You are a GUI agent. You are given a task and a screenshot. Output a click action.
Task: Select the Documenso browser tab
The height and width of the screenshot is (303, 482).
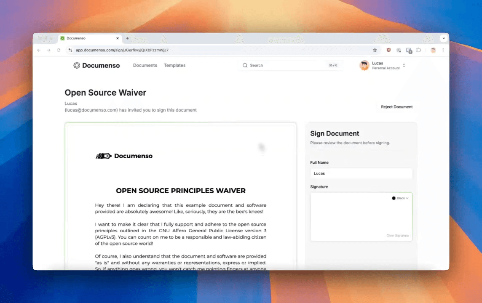click(90, 38)
